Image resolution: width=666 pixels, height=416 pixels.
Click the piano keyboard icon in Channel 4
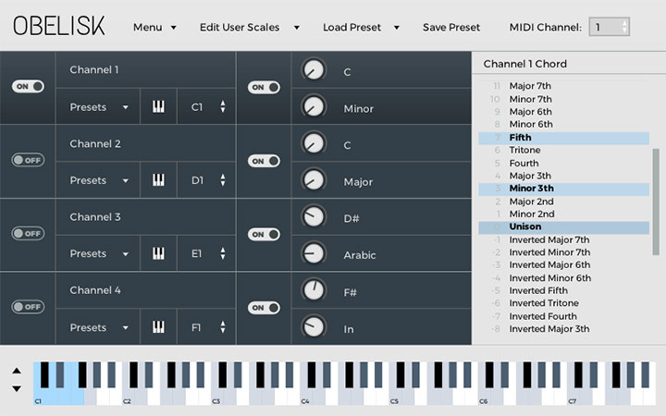coord(158,327)
